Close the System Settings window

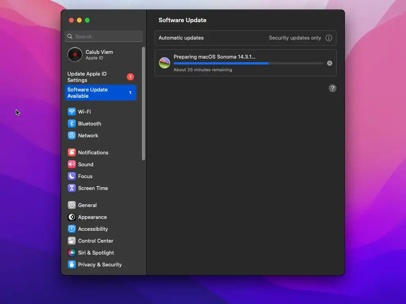point(71,20)
